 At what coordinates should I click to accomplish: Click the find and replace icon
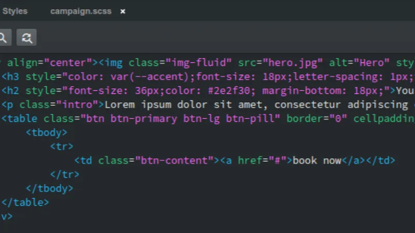click(x=26, y=37)
